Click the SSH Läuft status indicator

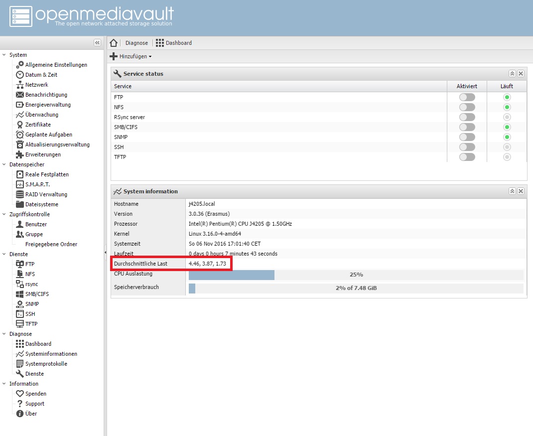pos(507,147)
